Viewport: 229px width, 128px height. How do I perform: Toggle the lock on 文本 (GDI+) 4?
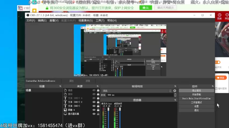[98, 98]
